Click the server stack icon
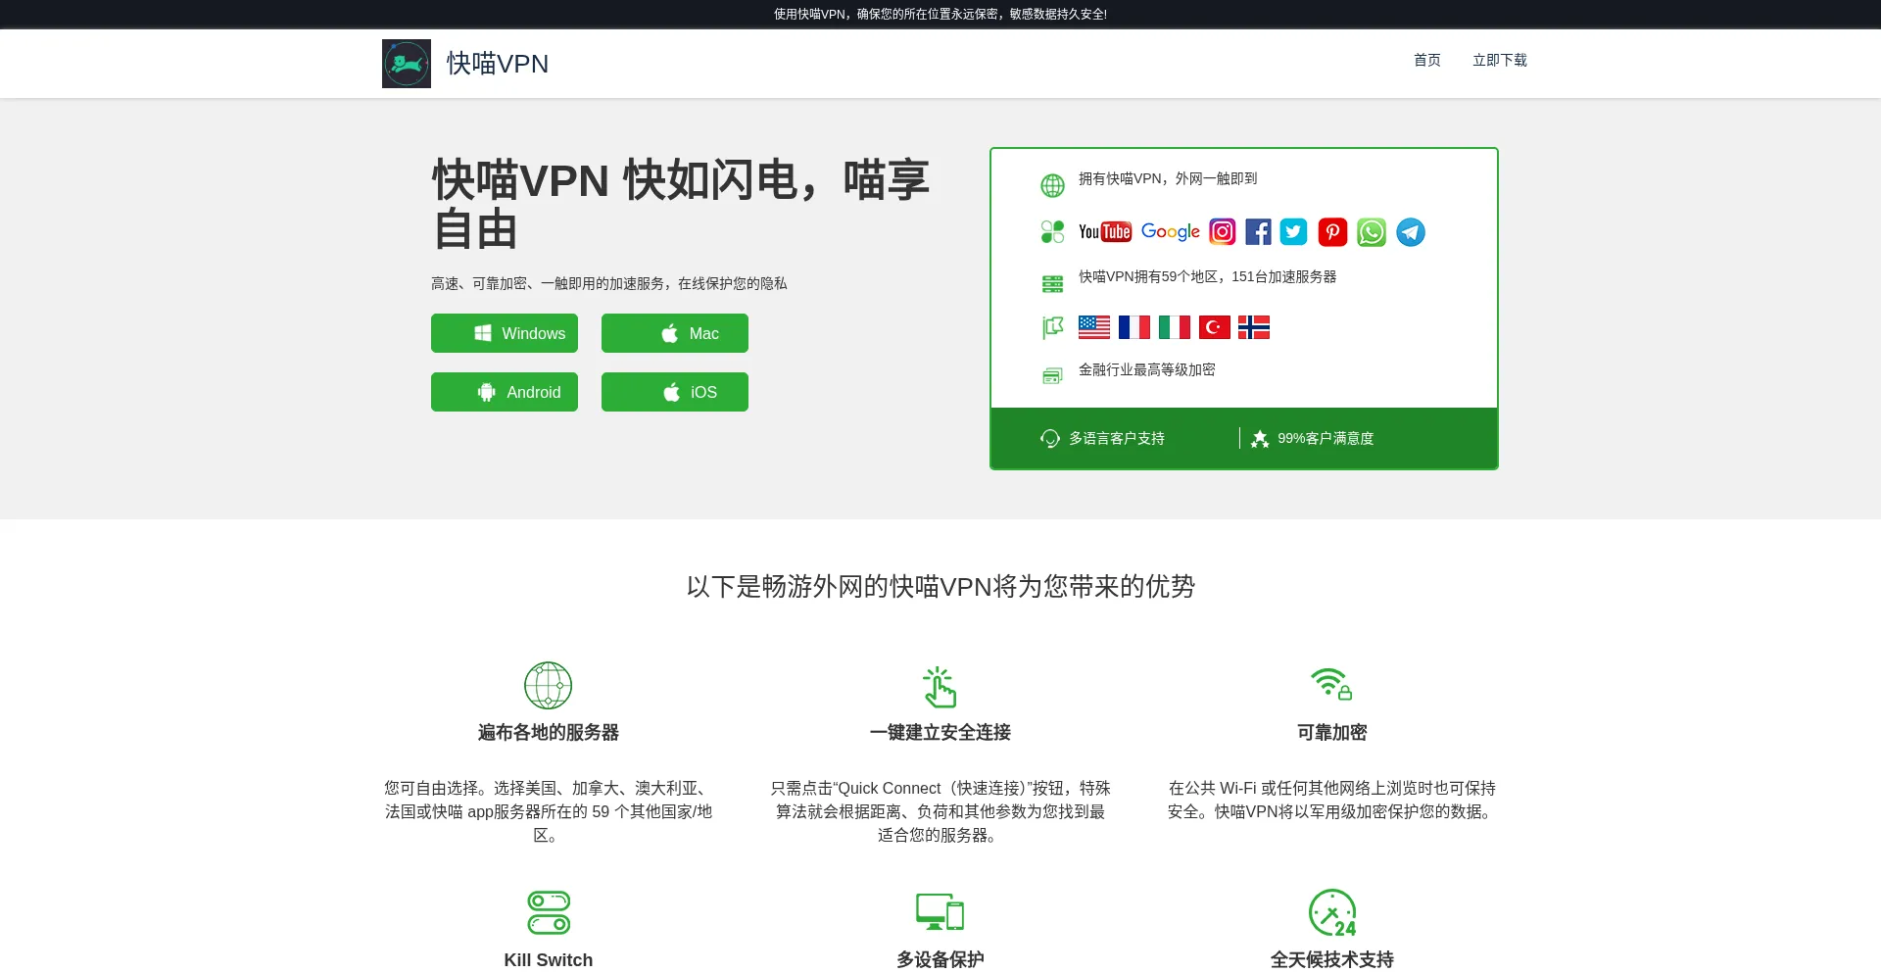 (1052, 284)
